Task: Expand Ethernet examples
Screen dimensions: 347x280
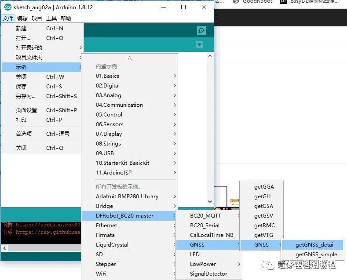Action: click(x=130, y=225)
